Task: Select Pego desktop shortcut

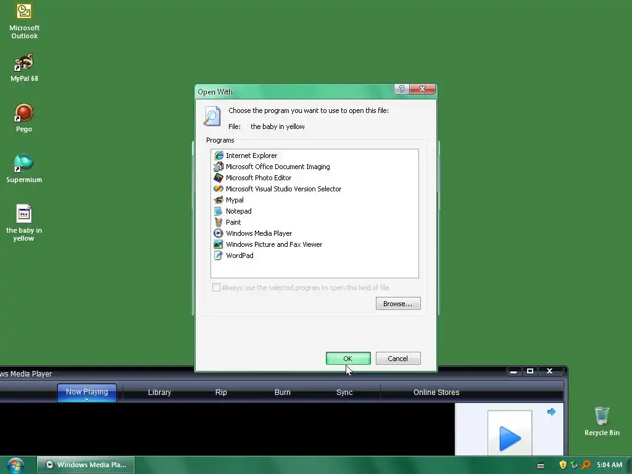Action: [x=24, y=118]
